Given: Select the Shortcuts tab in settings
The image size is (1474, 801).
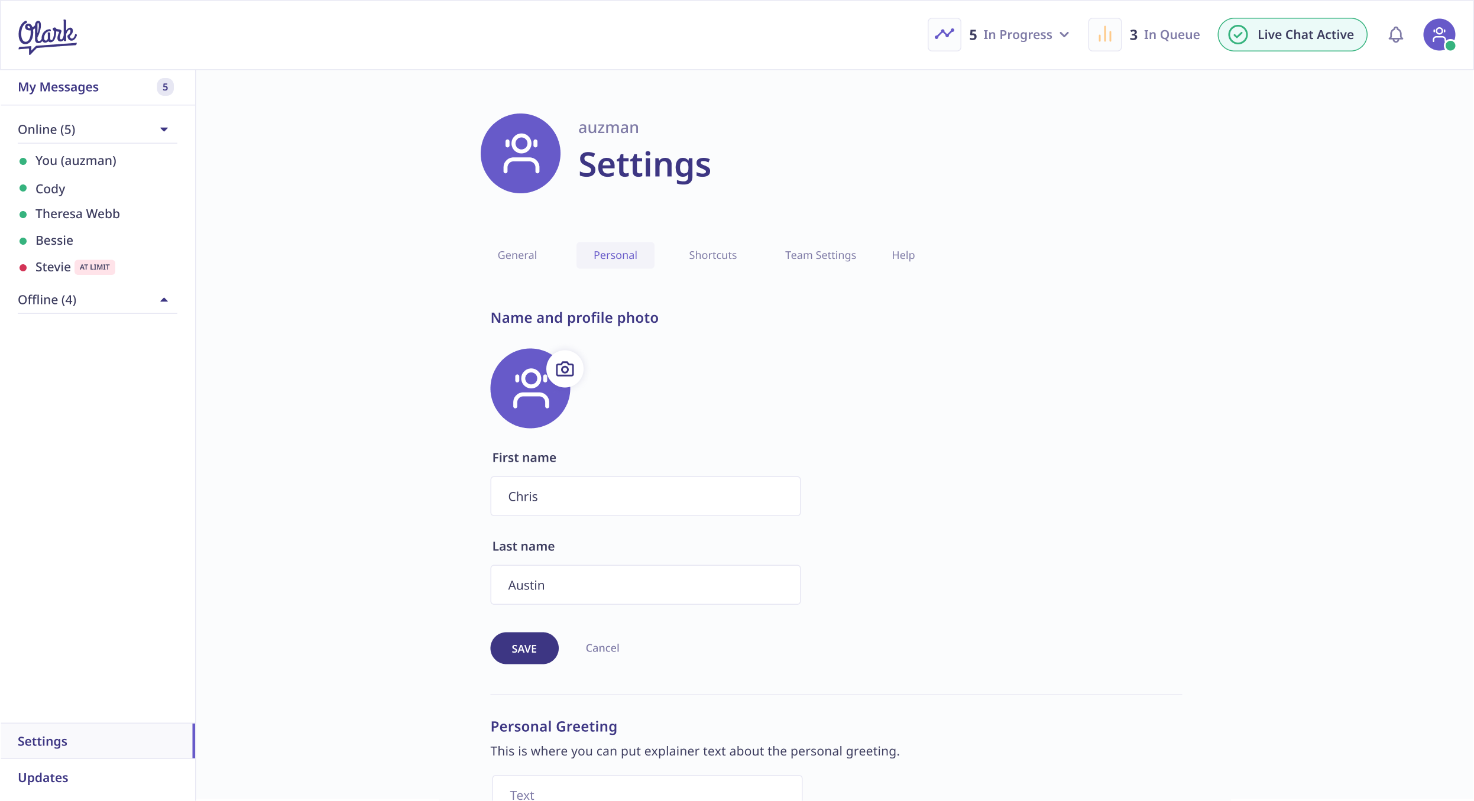Looking at the screenshot, I should click(711, 255).
